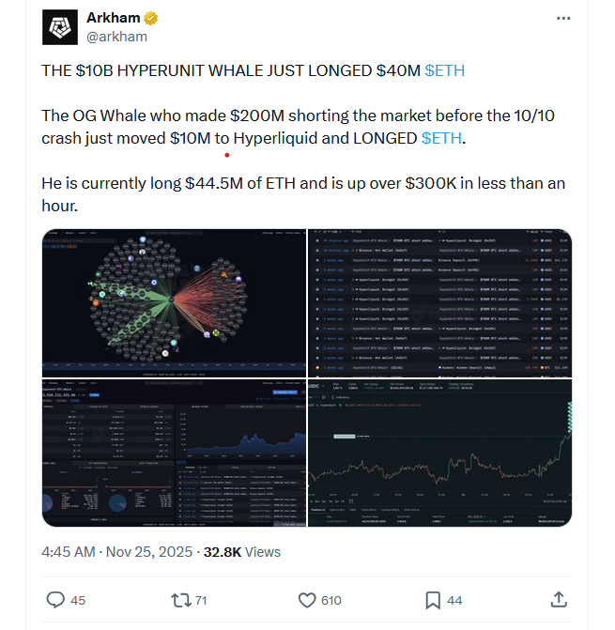The image size is (615, 630).
Task: Click the $ETH cashtag in the headline
Action: click(x=444, y=70)
